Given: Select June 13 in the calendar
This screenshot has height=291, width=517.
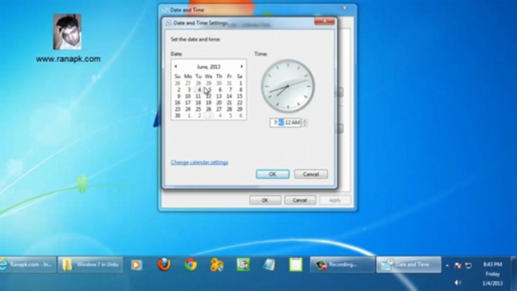Looking at the screenshot, I should pos(219,96).
